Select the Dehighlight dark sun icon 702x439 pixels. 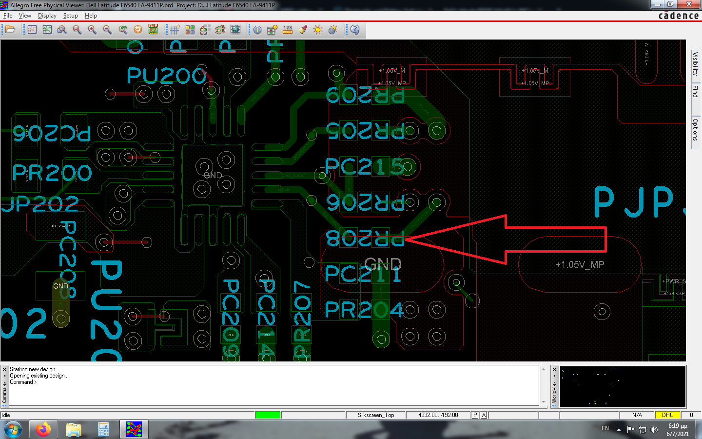[x=333, y=30]
